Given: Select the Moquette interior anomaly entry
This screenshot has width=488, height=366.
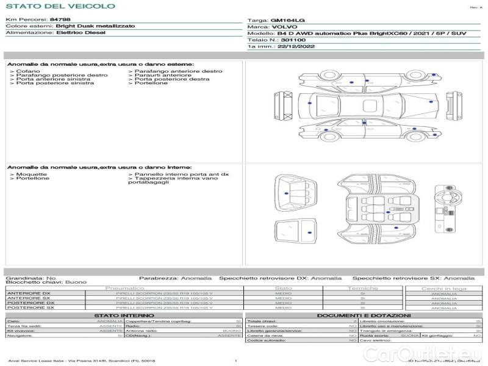Looking at the screenshot, I should click(x=31, y=174).
